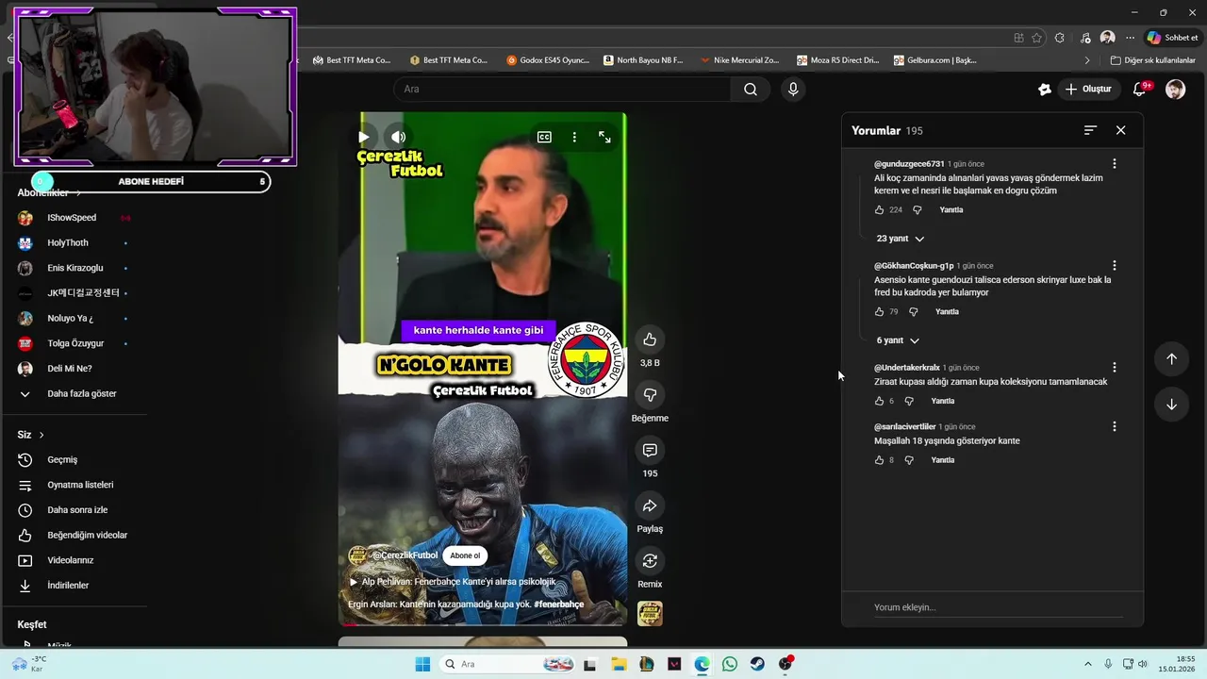Open the Short's three-dot options menu
The height and width of the screenshot is (679, 1207).
click(574, 137)
